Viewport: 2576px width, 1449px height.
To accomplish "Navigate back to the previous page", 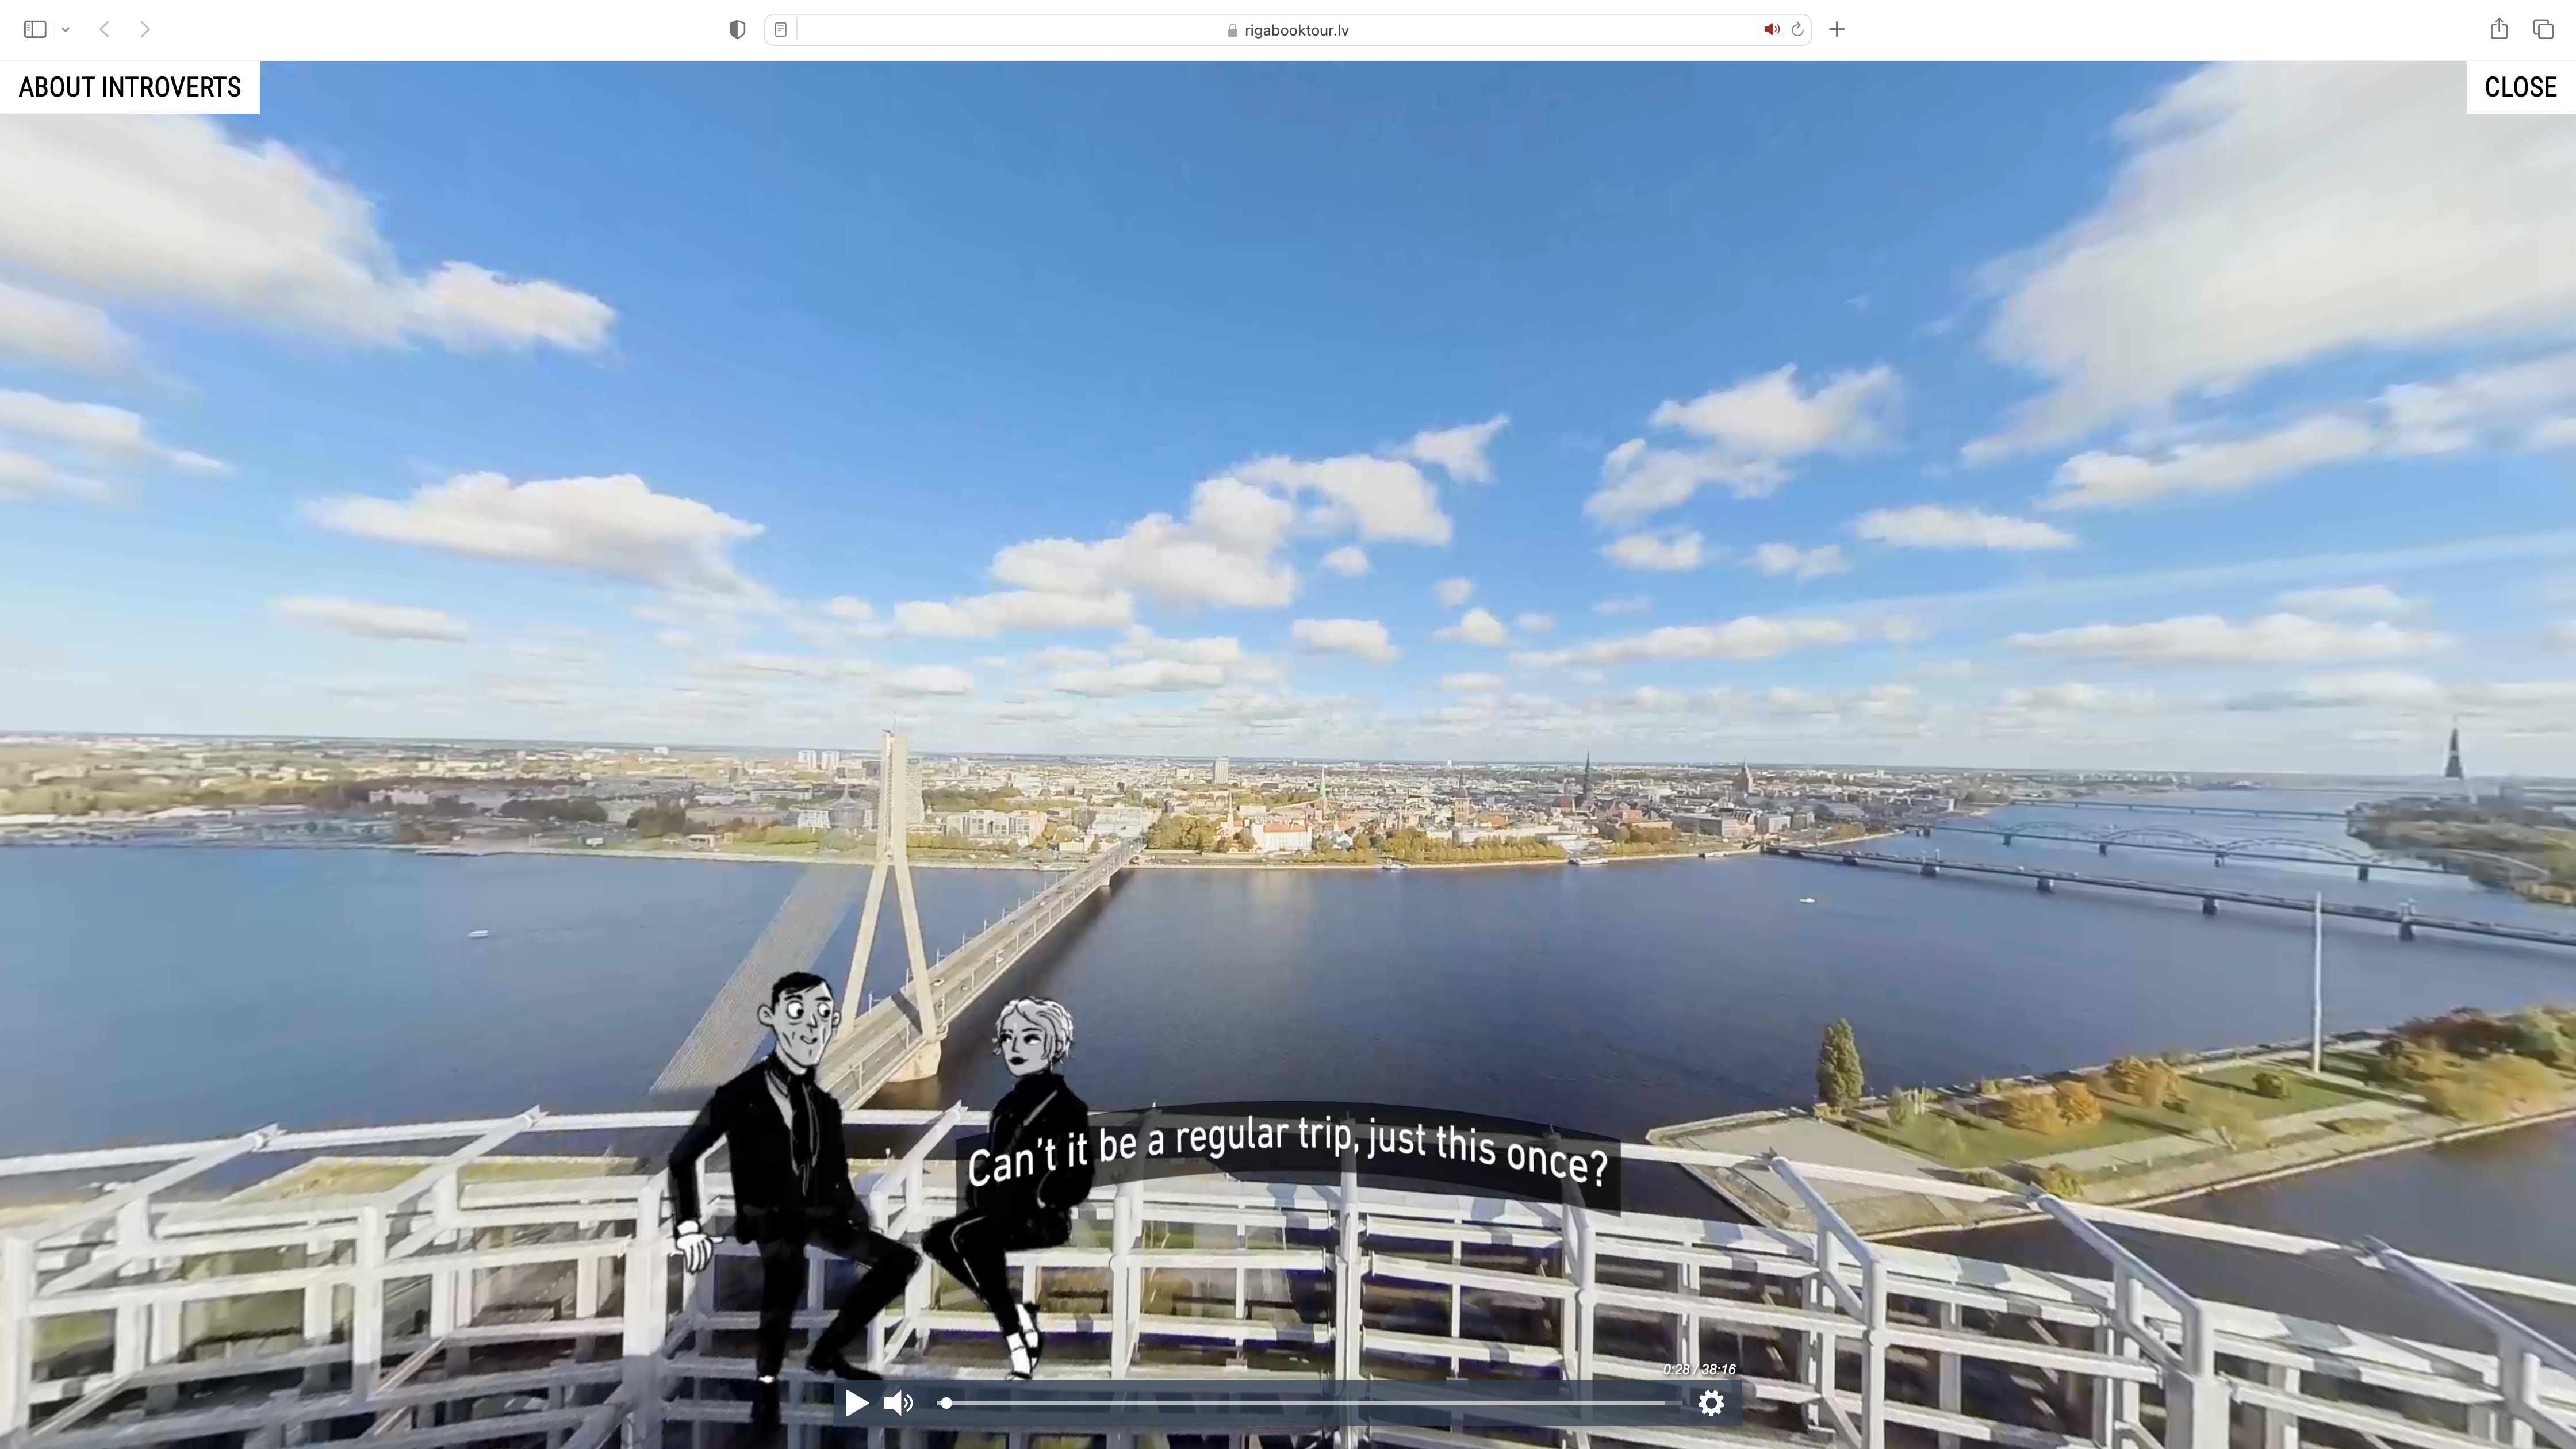I will 104,29.
